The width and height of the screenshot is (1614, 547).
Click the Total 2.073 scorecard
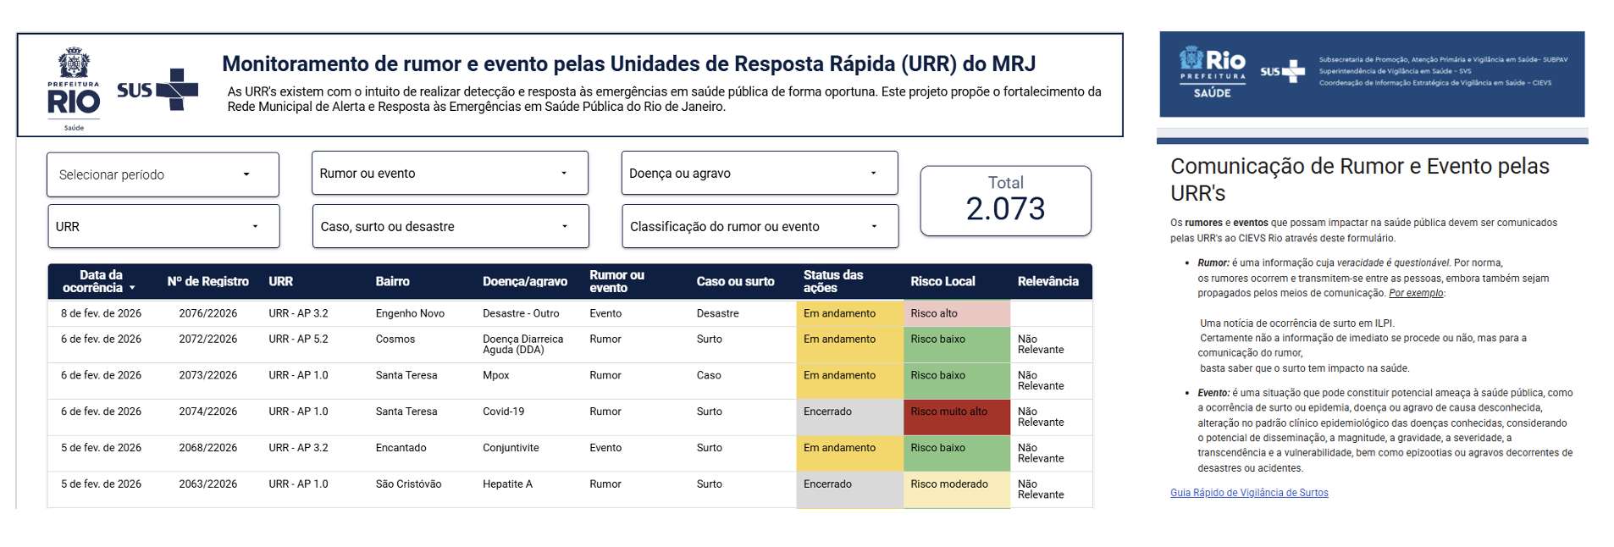point(1005,201)
